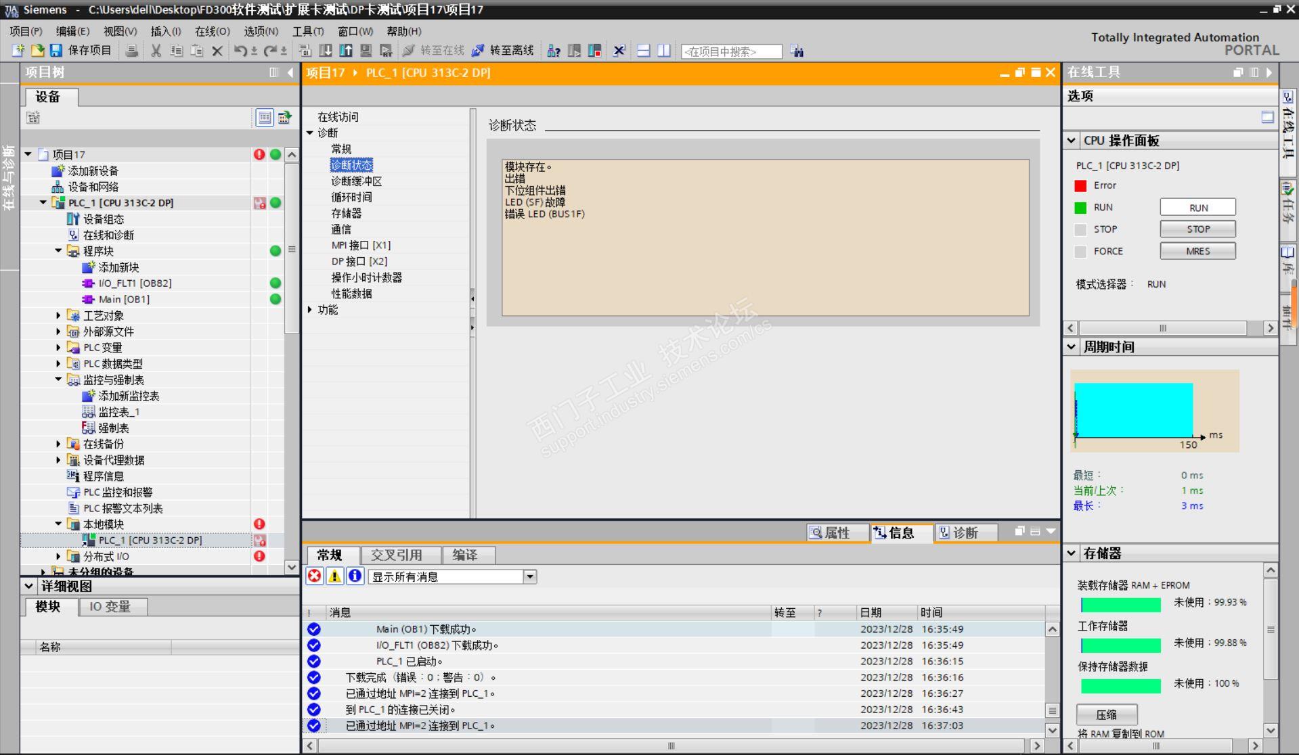Expand the PLC 变量 folder
The height and width of the screenshot is (755, 1299).
coord(59,348)
